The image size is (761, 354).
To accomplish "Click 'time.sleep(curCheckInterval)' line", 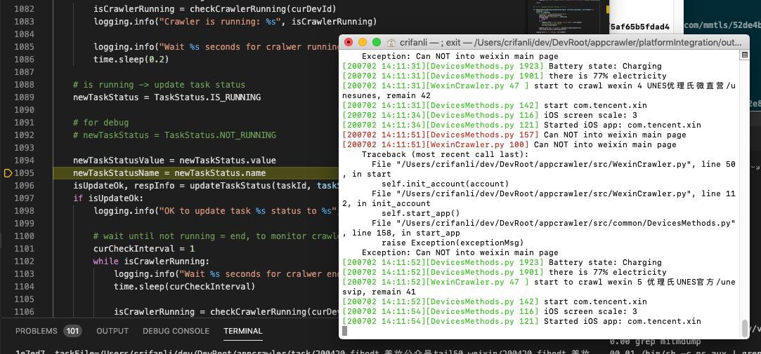I will click(x=184, y=286).
